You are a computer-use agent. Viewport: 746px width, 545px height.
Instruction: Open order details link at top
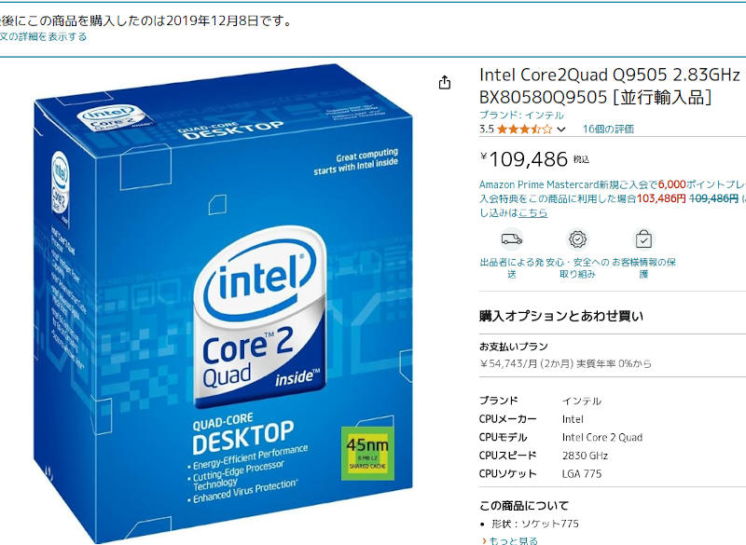click(43, 36)
